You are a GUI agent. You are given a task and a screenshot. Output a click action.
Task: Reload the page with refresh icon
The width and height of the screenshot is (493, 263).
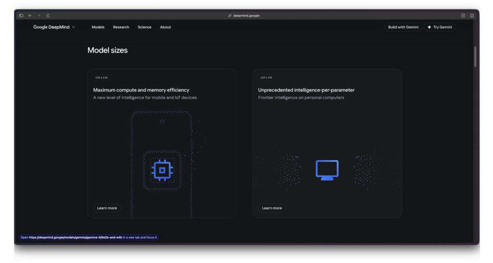click(48, 15)
